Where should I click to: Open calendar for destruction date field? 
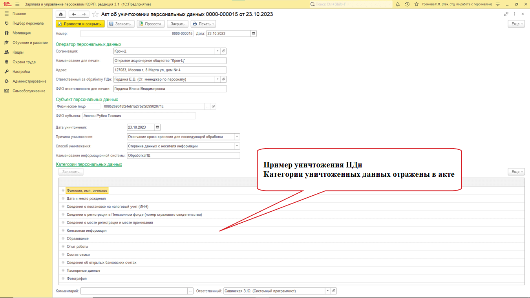point(157,127)
